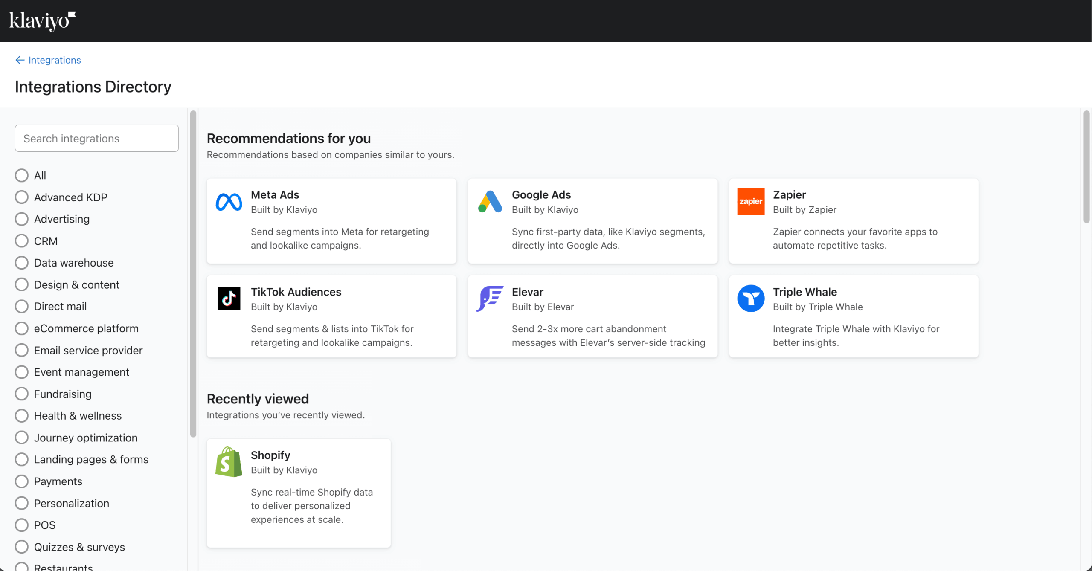The height and width of the screenshot is (571, 1092).
Task: Choose the Advertising category filter
Action: tap(22, 219)
